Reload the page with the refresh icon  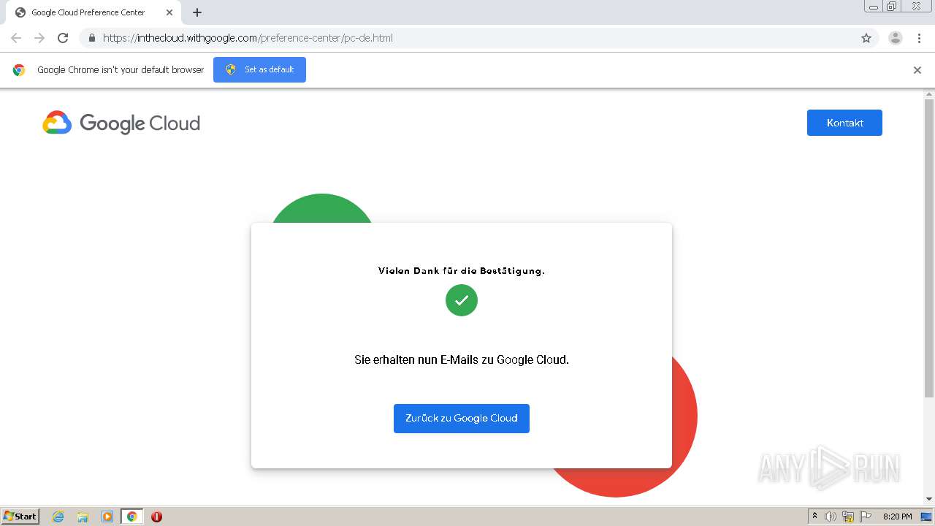[x=63, y=38]
